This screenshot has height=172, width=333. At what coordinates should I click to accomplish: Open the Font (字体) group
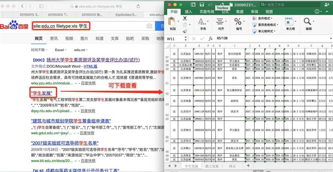pyautogui.click(x=203, y=24)
